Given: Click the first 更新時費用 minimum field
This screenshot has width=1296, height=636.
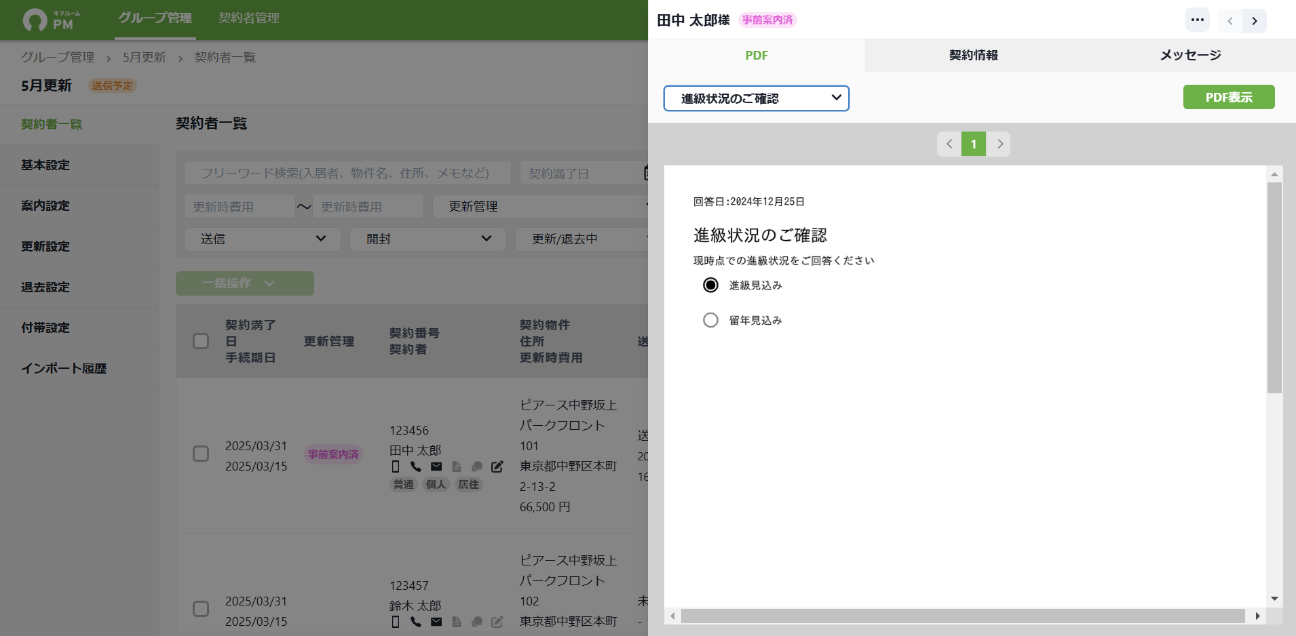Looking at the screenshot, I should 240,206.
